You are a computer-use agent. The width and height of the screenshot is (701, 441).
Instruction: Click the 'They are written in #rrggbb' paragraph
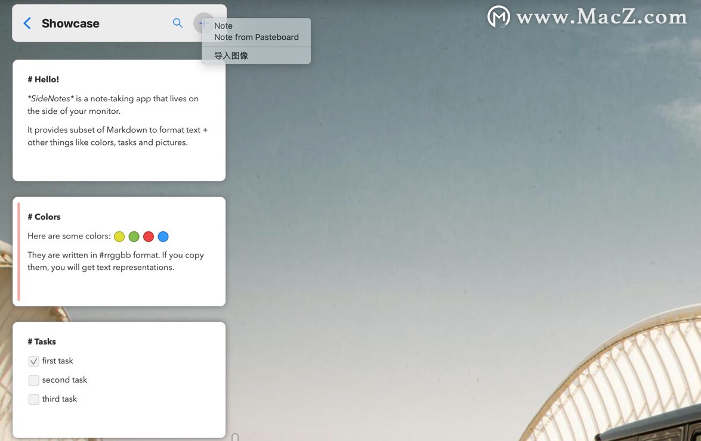[x=116, y=261]
